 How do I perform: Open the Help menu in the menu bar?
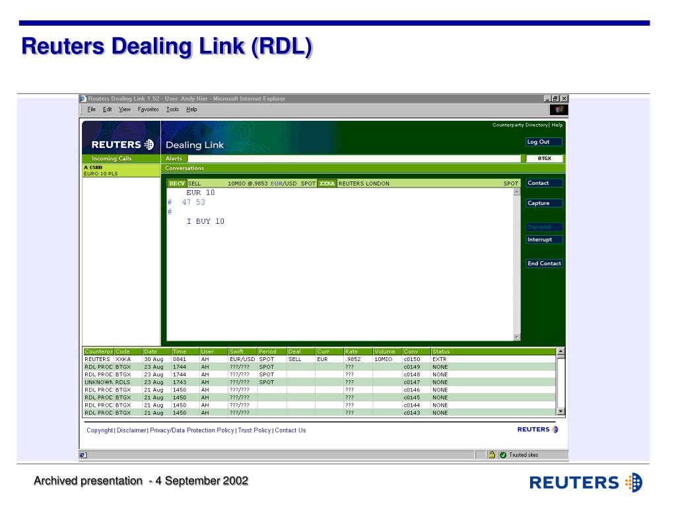(191, 110)
